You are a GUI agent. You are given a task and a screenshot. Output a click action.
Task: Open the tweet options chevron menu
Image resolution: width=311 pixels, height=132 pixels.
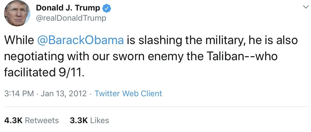[305, 7]
